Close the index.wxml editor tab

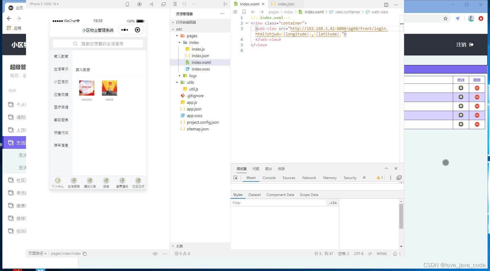(x=263, y=4)
